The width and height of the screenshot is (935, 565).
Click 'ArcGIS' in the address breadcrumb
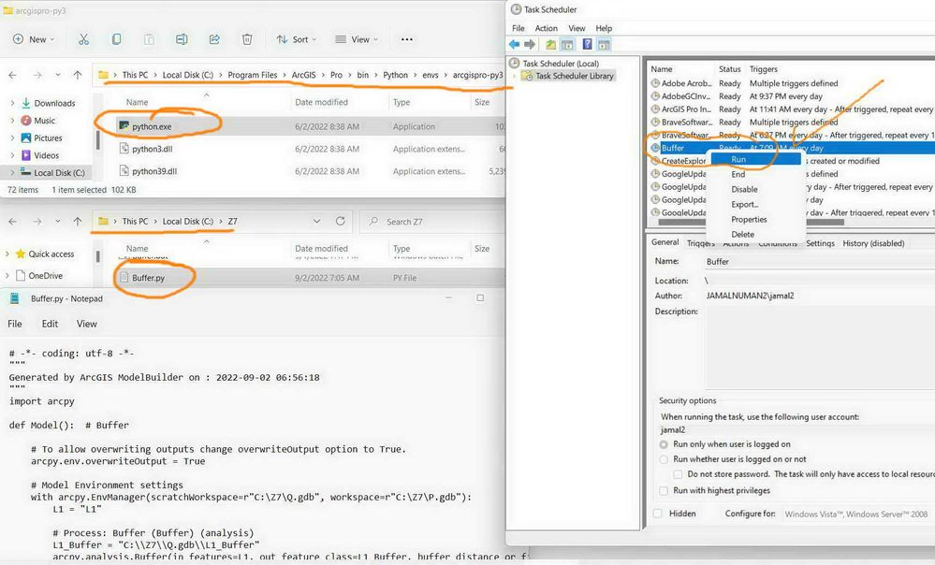(x=303, y=75)
